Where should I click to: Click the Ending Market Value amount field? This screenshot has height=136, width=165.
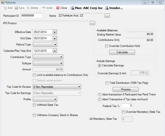coord(140,34)
